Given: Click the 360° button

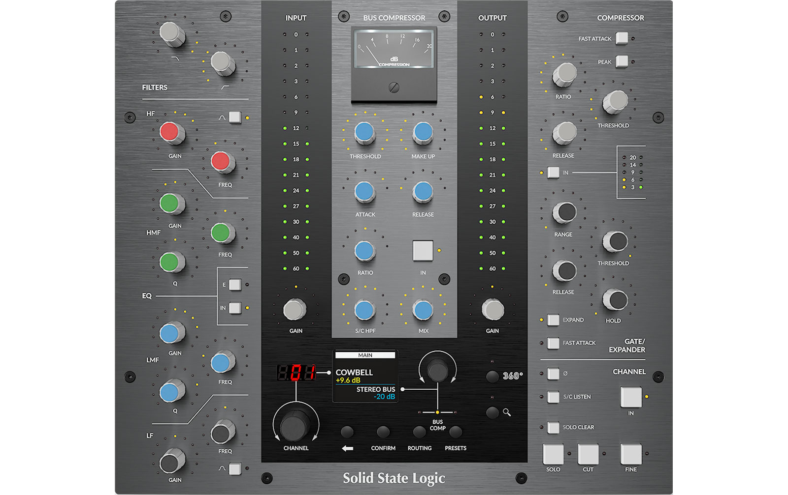Looking at the screenshot, I should 492,377.
